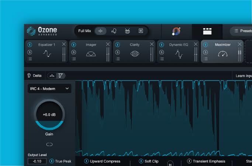The image size is (252, 166).
Task: Open Imager preset list icon
Action: [74, 59]
